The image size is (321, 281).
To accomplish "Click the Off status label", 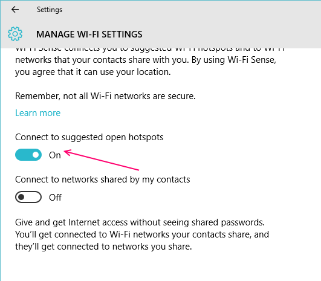I will tap(55, 198).
